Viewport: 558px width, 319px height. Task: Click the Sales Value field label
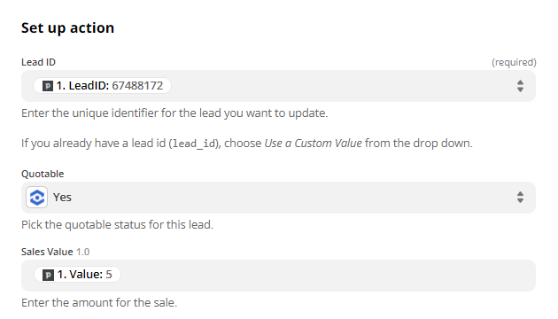(x=47, y=252)
